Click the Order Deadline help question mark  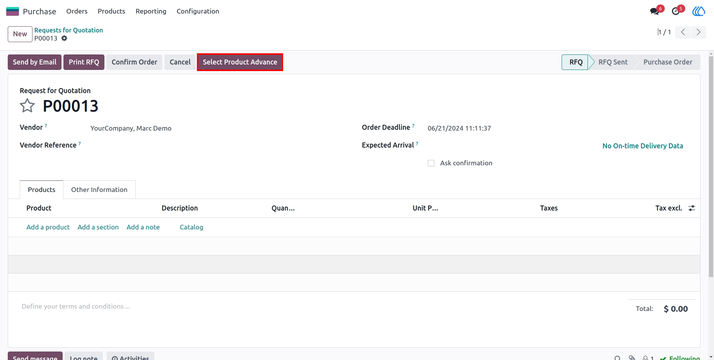(x=413, y=126)
